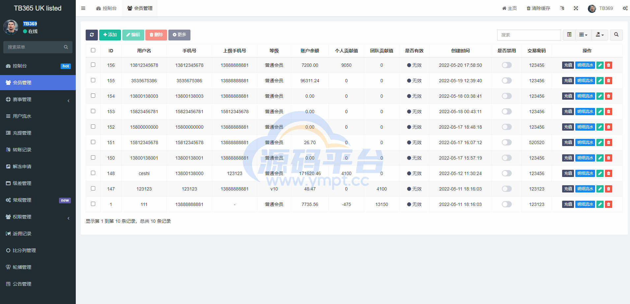The height and width of the screenshot is (304, 630).
Task: Click the TB369 avatar in top bar
Action: tap(592, 9)
